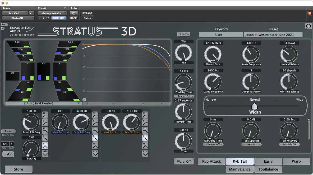
Task: Select the early filter 12 dB high-pass shape
Action: click(95, 115)
